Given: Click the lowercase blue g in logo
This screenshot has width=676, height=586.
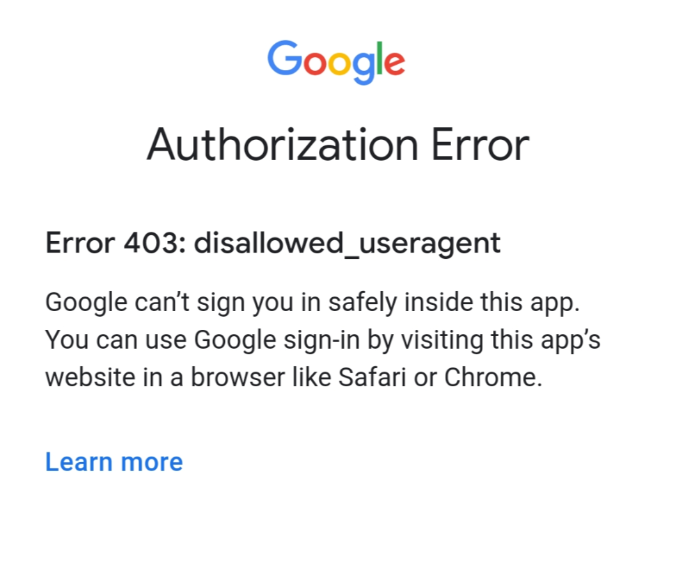Looking at the screenshot, I should click(x=363, y=68).
